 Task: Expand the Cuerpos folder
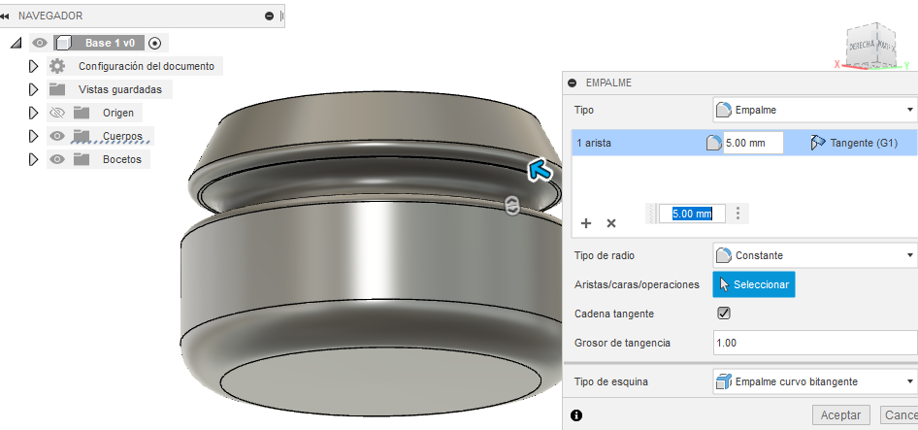33,136
